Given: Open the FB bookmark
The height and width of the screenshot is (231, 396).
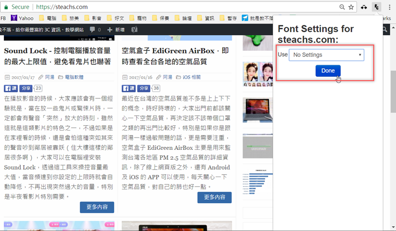Looking at the screenshot, I should [3, 18].
